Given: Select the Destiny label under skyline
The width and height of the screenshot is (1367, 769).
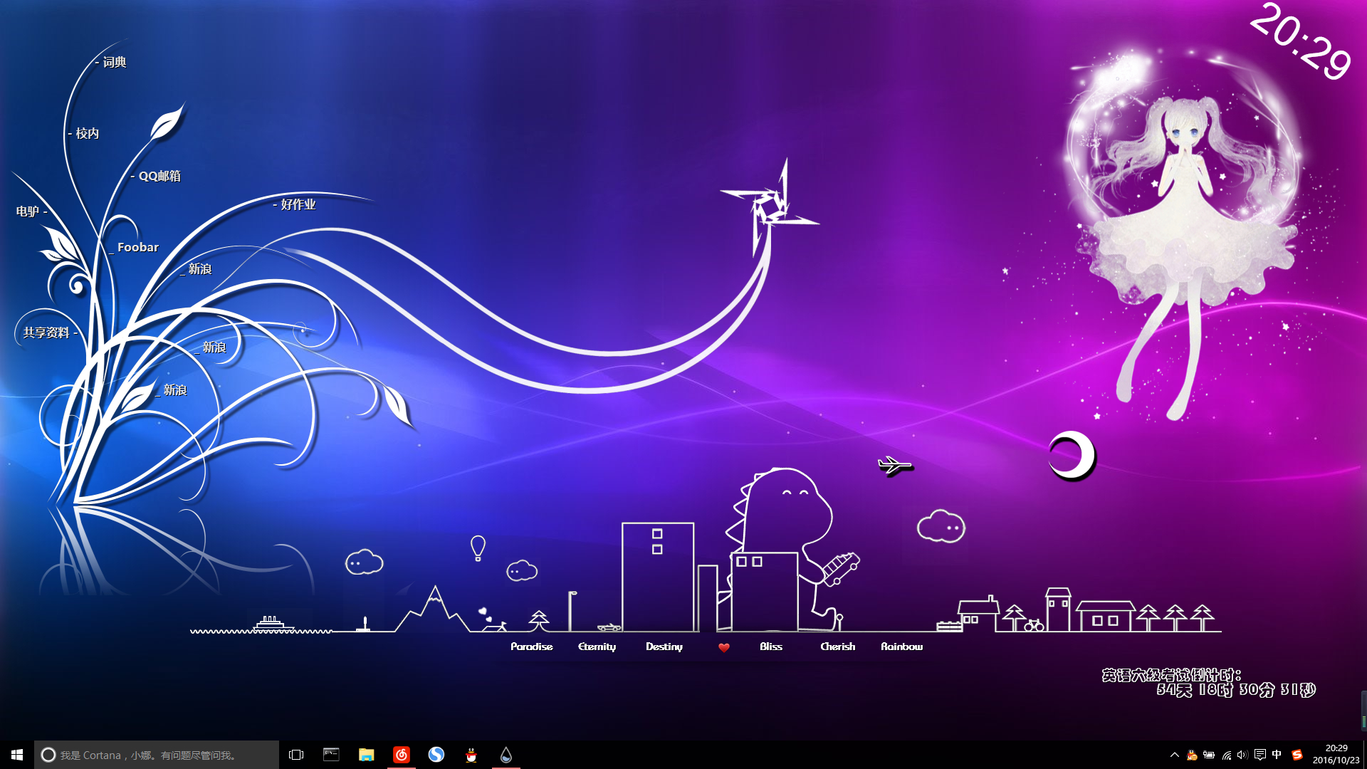Looking at the screenshot, I should click(x=664, y=647).
